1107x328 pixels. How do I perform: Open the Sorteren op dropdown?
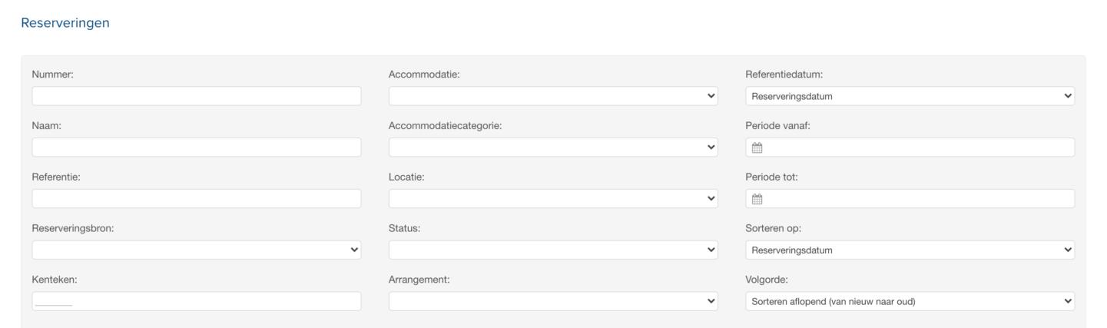910,250
